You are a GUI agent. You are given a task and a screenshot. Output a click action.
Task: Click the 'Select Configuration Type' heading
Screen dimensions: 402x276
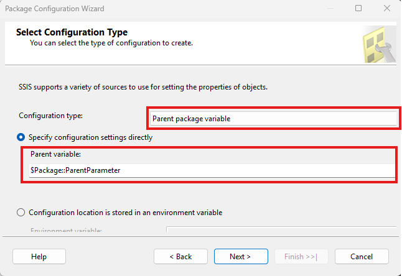click(x=72, y=32)
